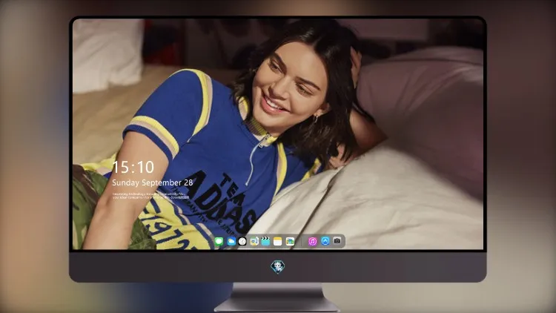Viewport: 556px width, 313px height.
Task: Open the Clock app in dock
Action: click(x=242, y=241)
